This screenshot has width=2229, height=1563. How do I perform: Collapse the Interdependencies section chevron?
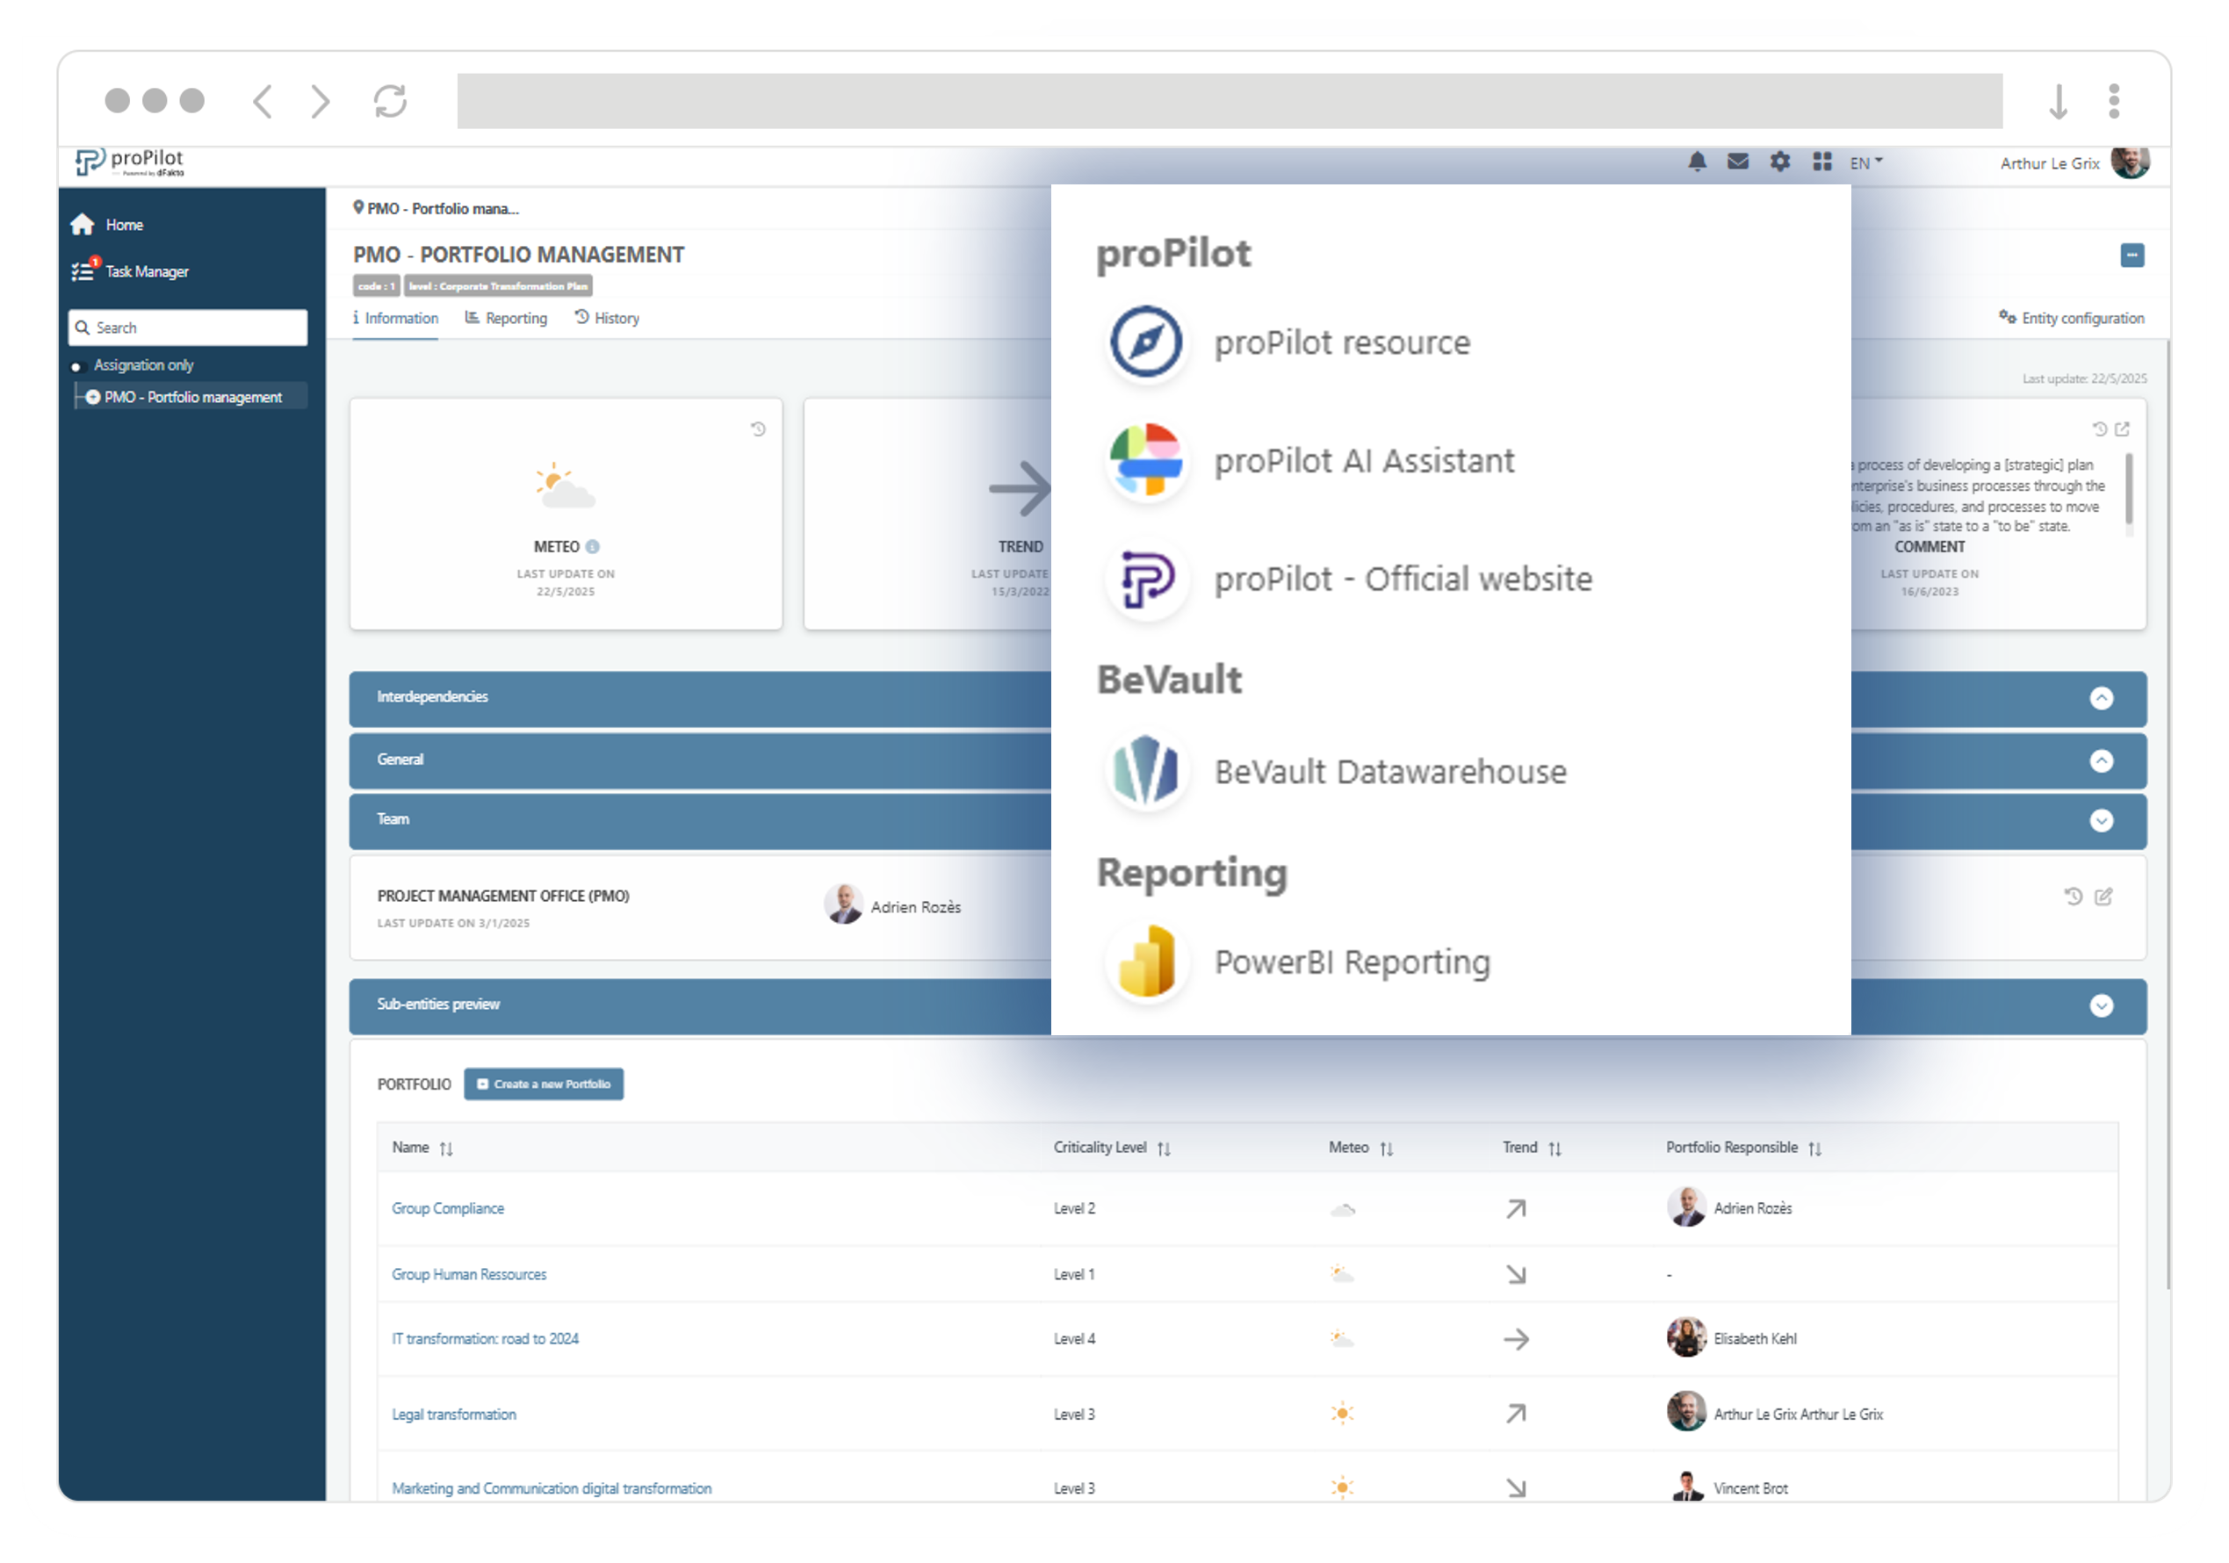(2101, 698)
